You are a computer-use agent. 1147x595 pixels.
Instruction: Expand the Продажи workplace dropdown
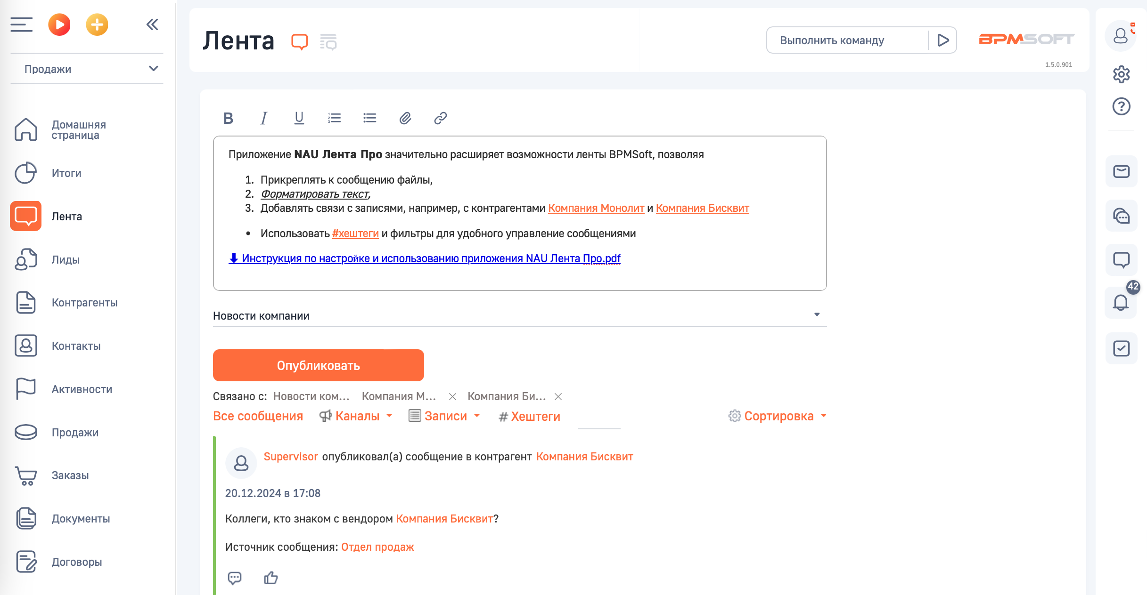coord(87,69)
